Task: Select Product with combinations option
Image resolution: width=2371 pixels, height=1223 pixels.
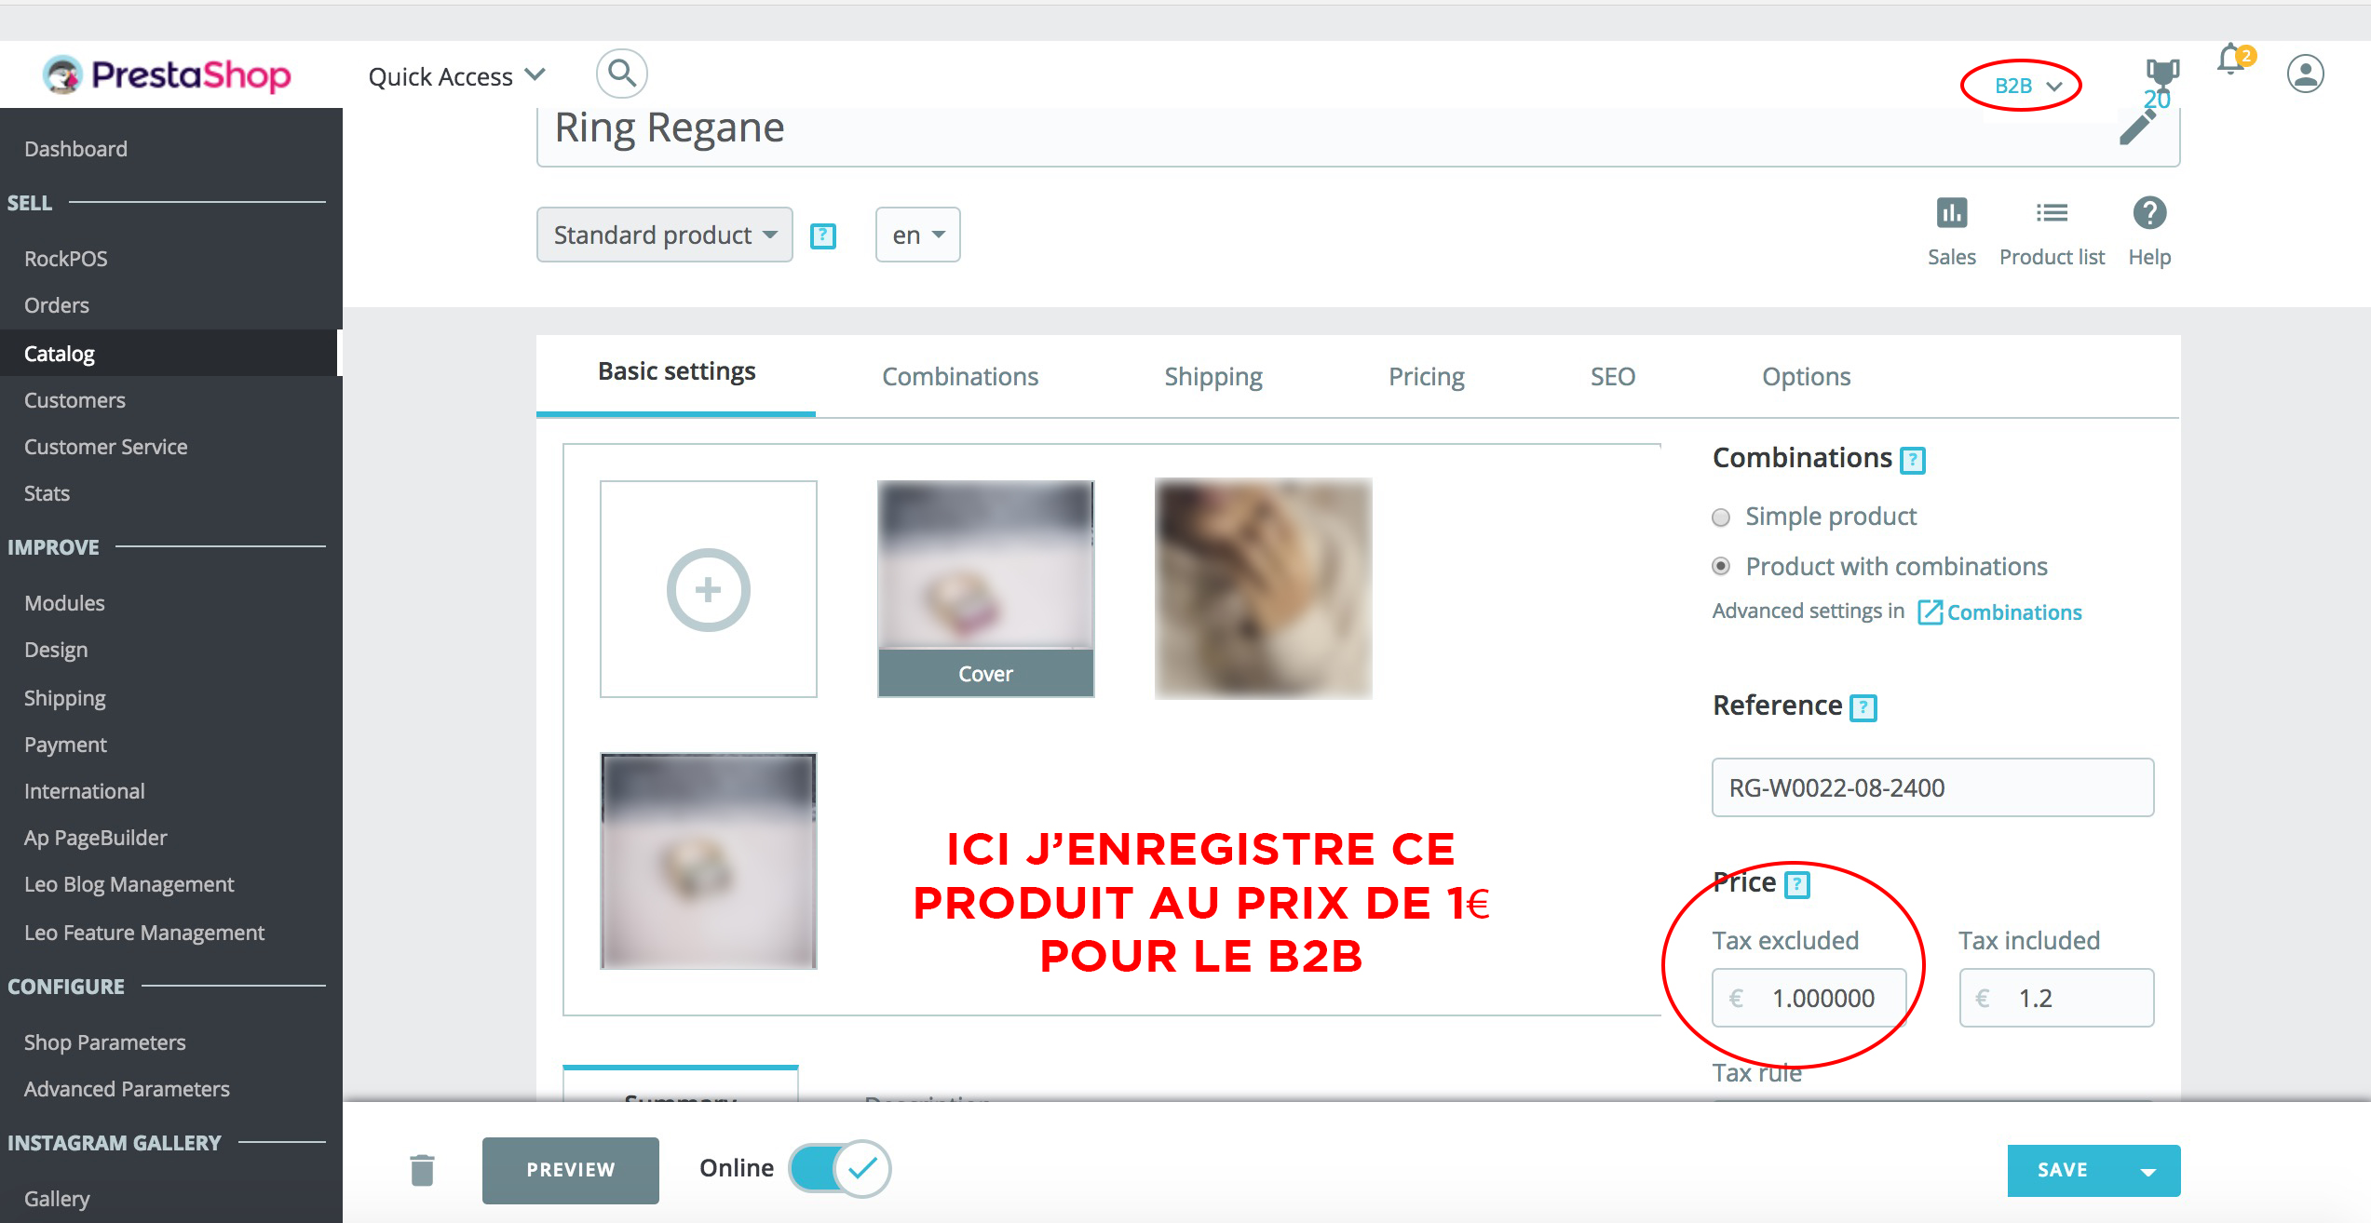Action: (x=1721, y=566)
